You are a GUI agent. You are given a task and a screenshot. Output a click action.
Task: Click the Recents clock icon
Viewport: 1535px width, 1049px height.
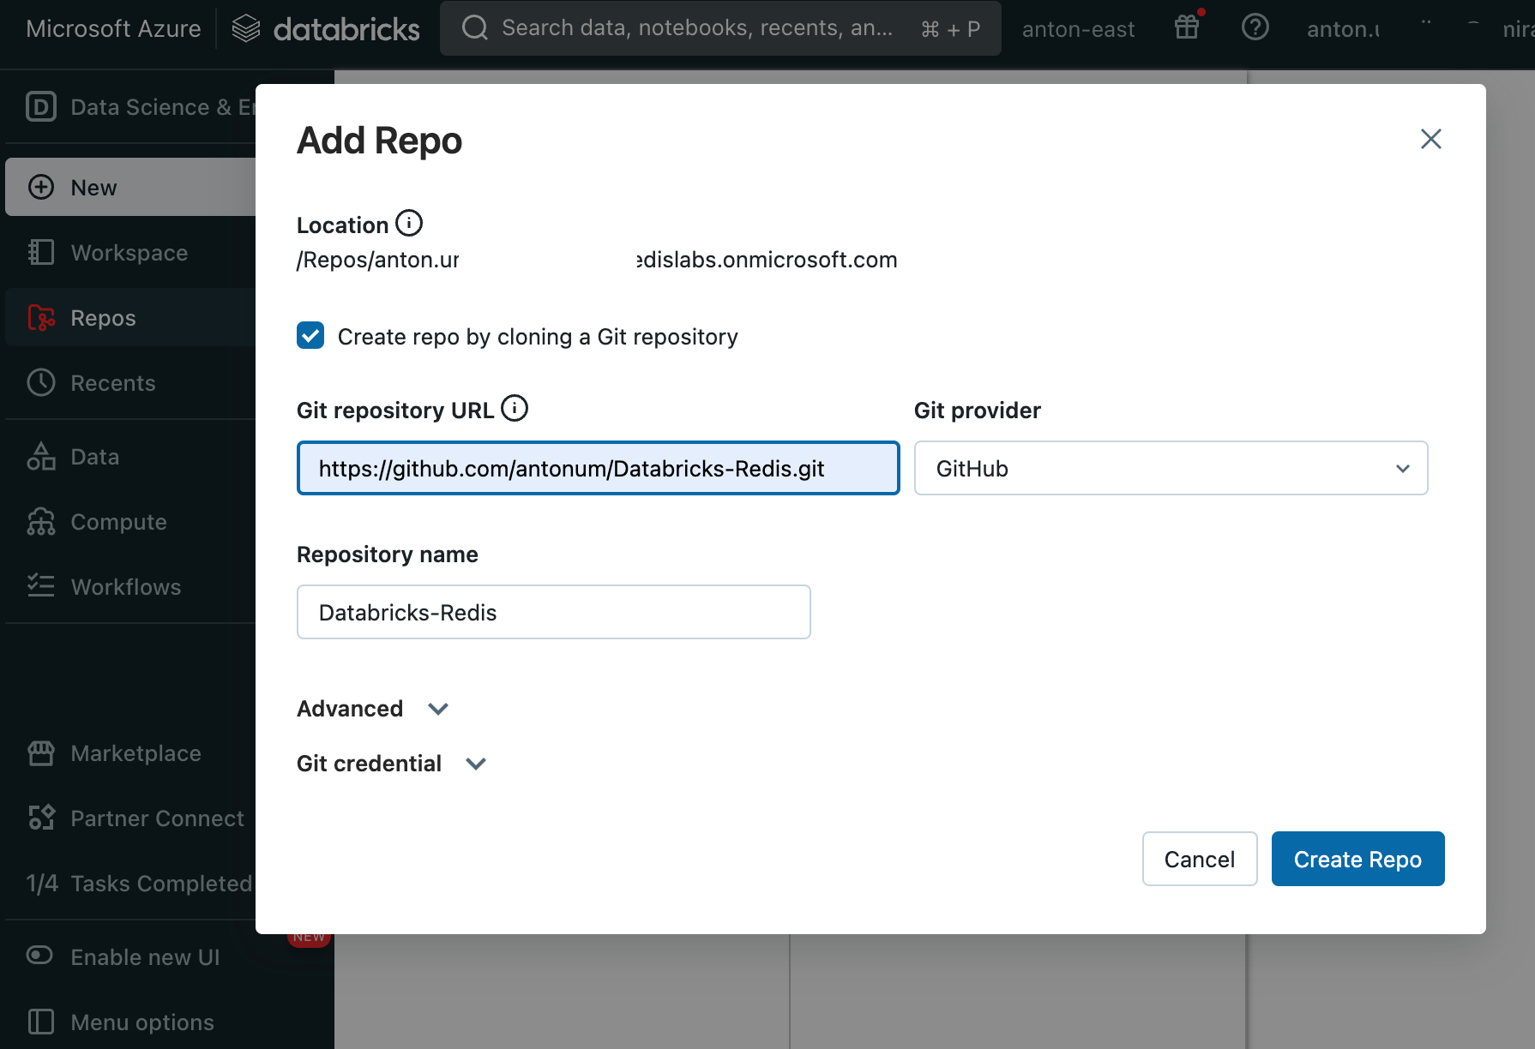pos(41,382)
